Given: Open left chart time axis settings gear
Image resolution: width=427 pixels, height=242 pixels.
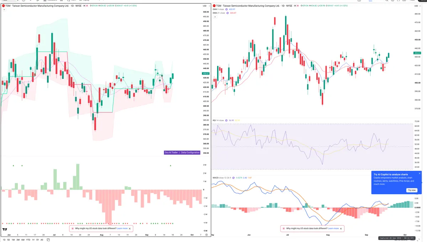Looking at the screenshot, I should [x=206, y=235].
